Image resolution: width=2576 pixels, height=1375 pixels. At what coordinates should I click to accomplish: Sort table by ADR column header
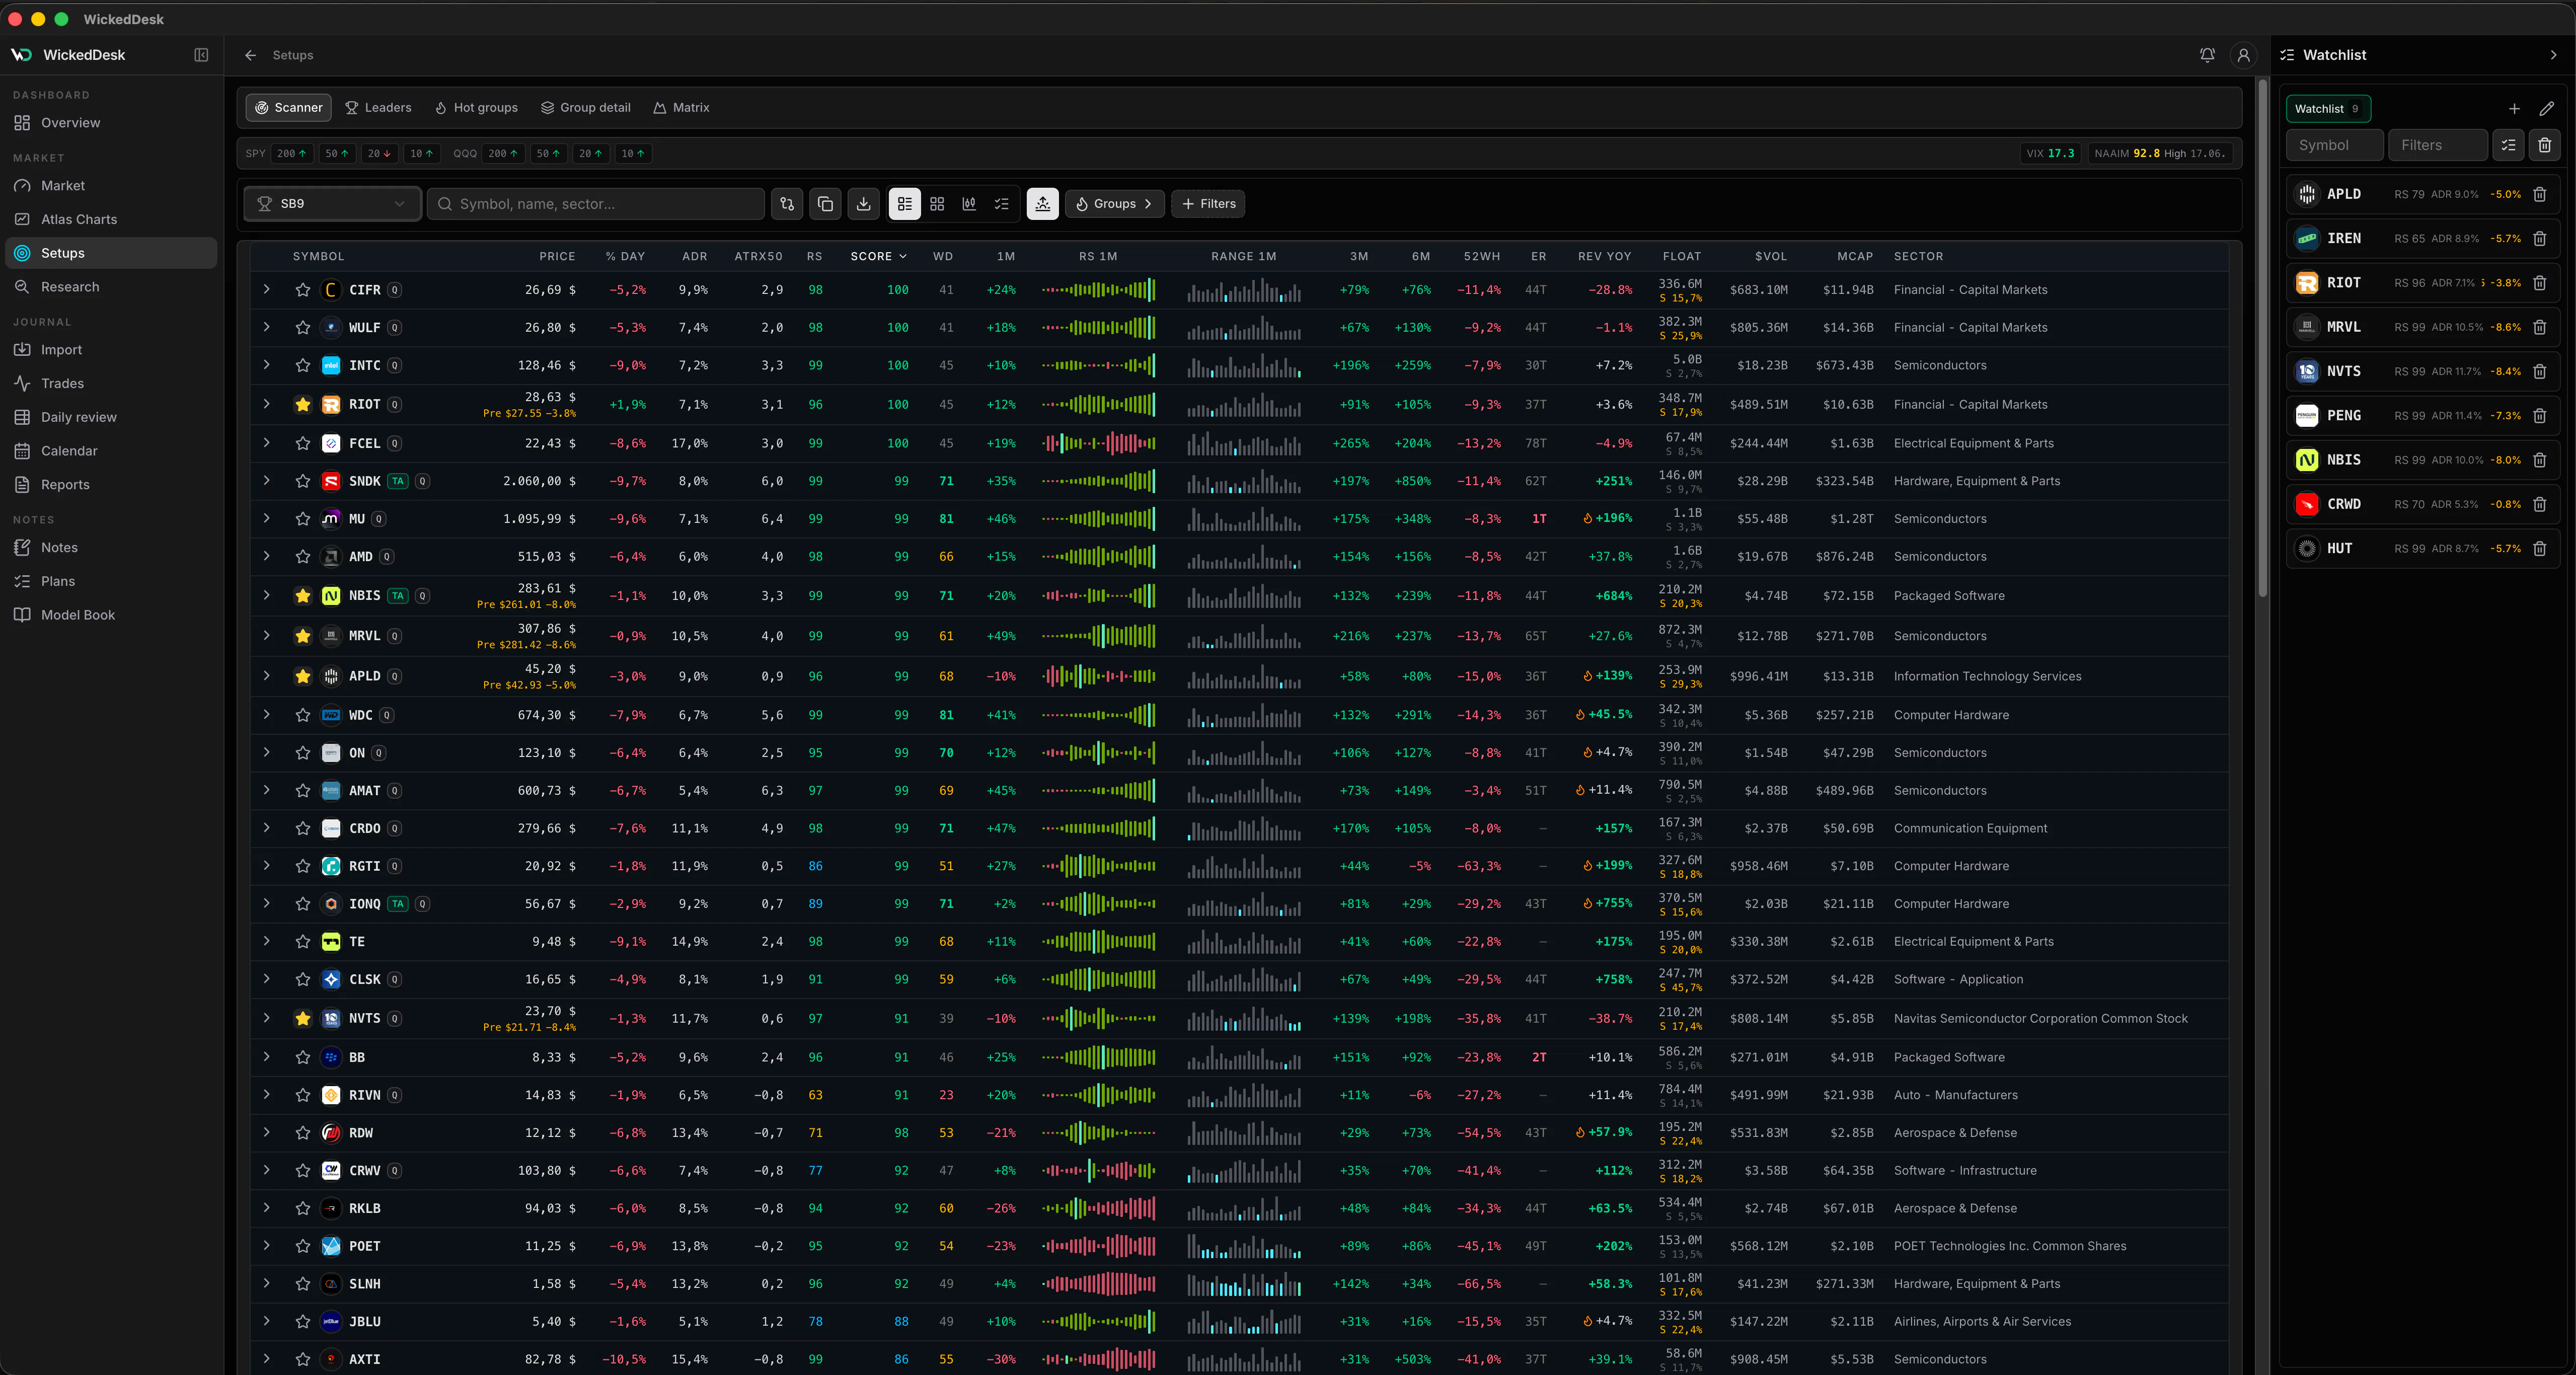pos(694,257)
